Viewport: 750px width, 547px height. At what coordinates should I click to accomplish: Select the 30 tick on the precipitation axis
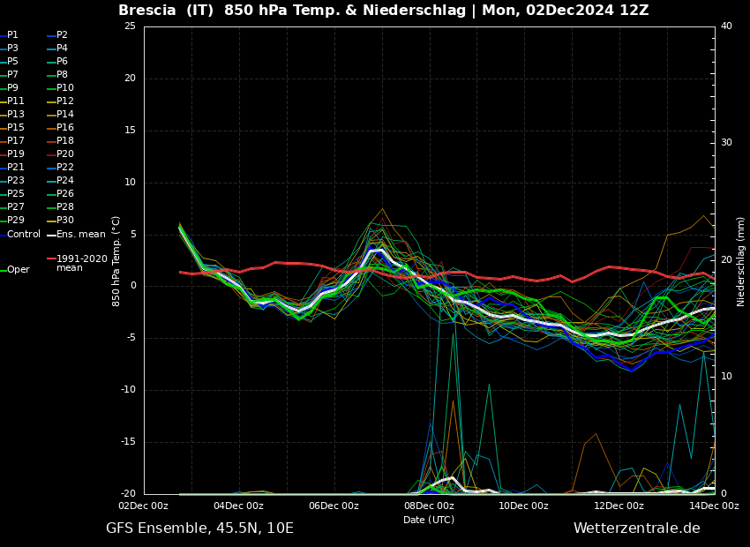click(726, 143)
